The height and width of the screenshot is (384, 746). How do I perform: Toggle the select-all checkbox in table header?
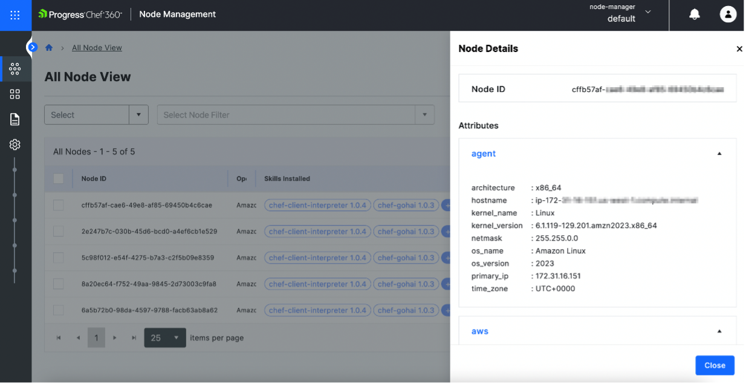[59, 178]
